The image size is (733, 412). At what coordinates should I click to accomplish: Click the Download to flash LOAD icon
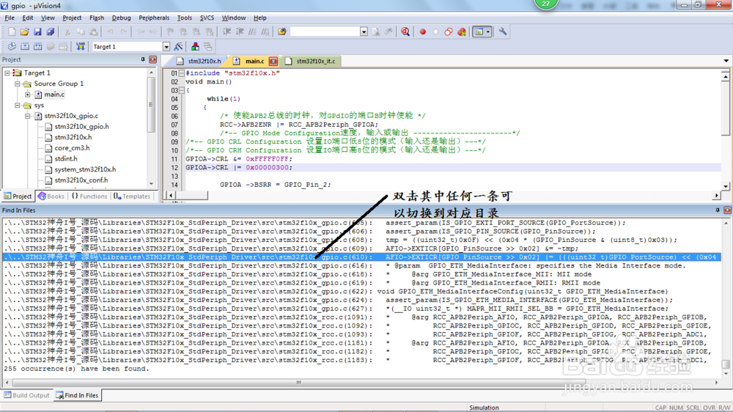(81, 47)
